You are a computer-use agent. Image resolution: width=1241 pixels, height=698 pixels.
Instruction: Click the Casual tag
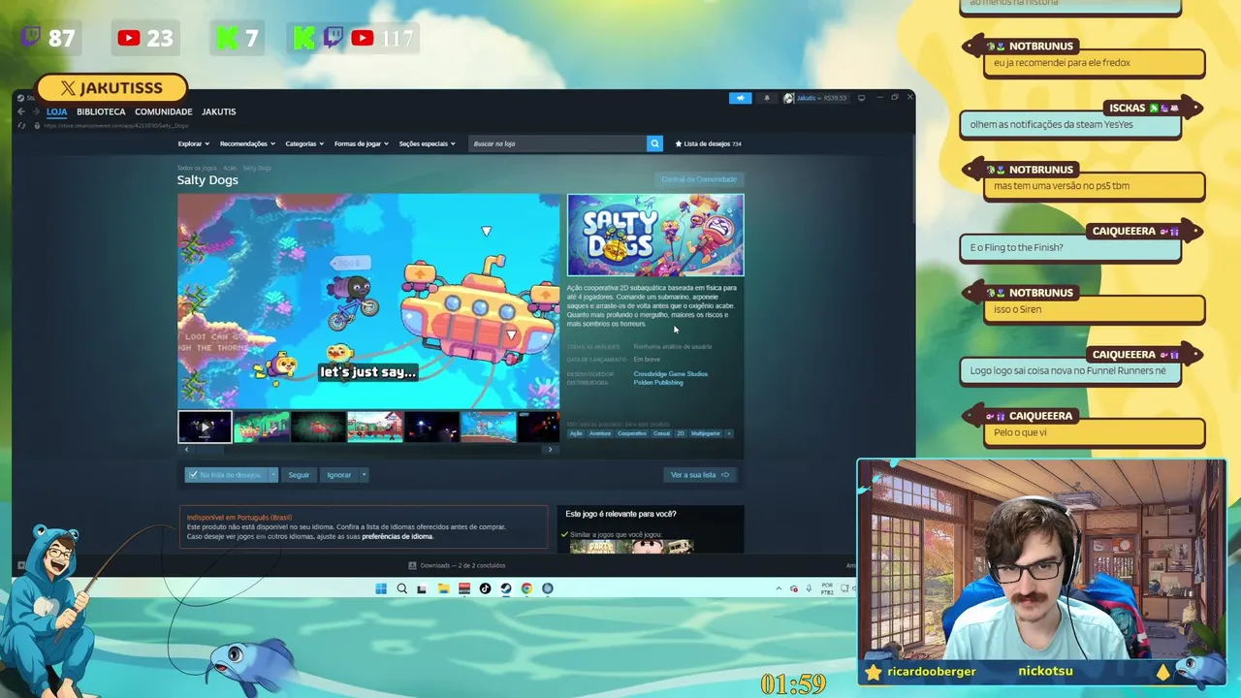[662, 433]
